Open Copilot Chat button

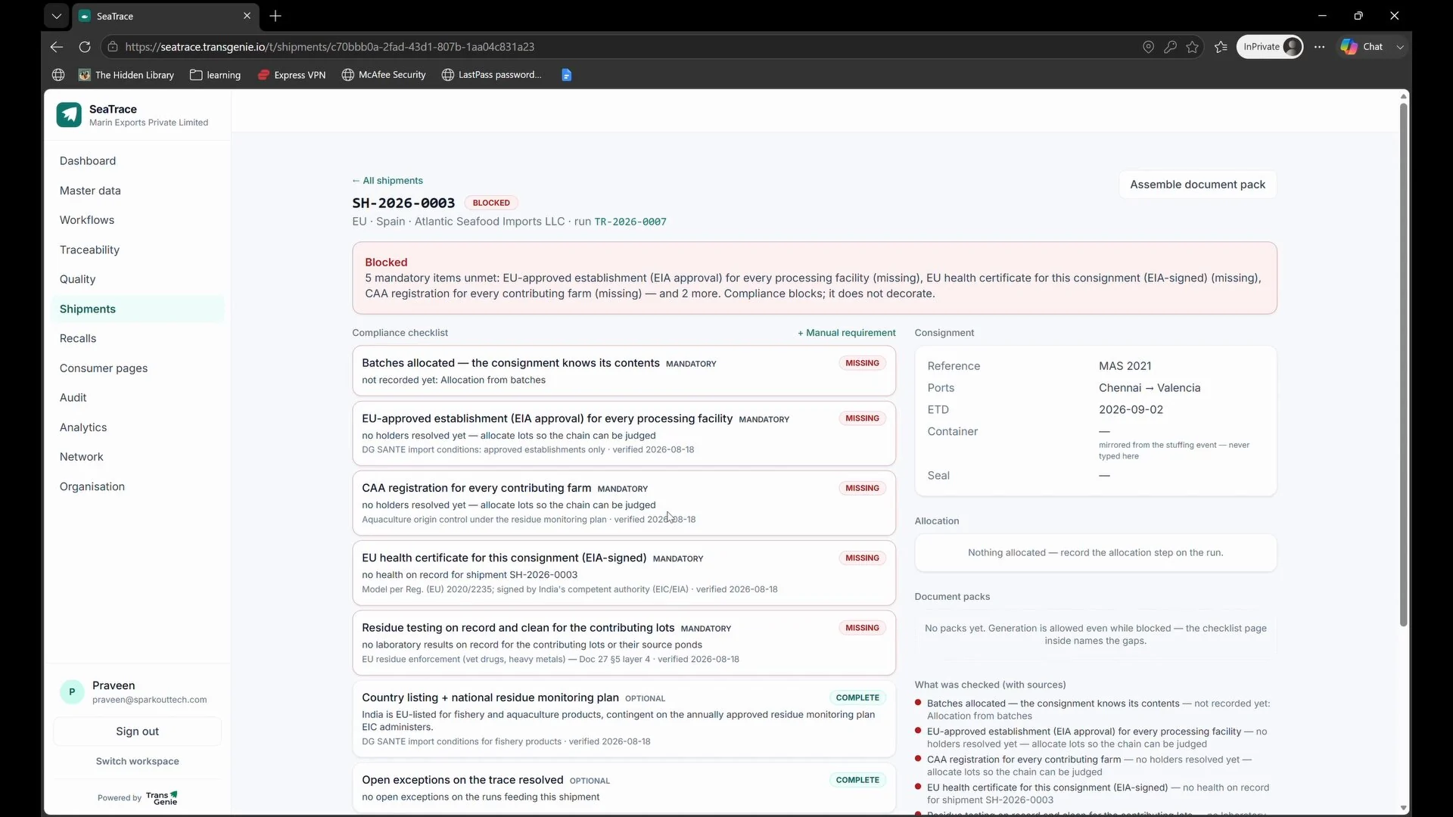click(x=1362, y=47)
